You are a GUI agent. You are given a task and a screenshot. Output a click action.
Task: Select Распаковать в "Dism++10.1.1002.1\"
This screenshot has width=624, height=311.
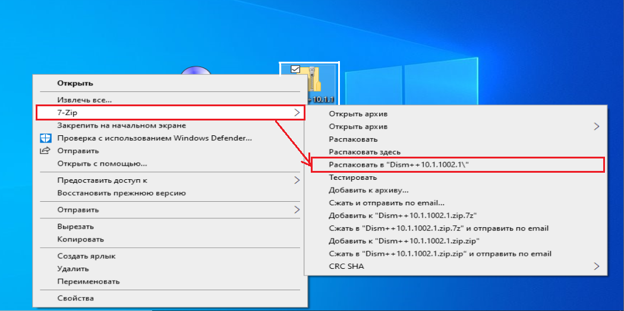pyautogui.click(x=458, y=164)
